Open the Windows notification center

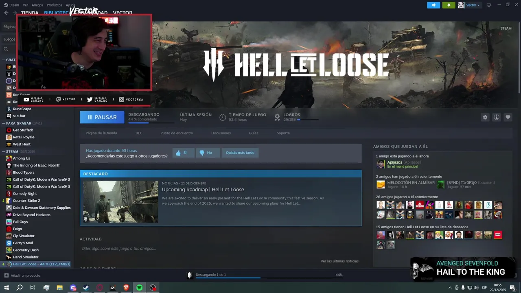click(512, 288)
